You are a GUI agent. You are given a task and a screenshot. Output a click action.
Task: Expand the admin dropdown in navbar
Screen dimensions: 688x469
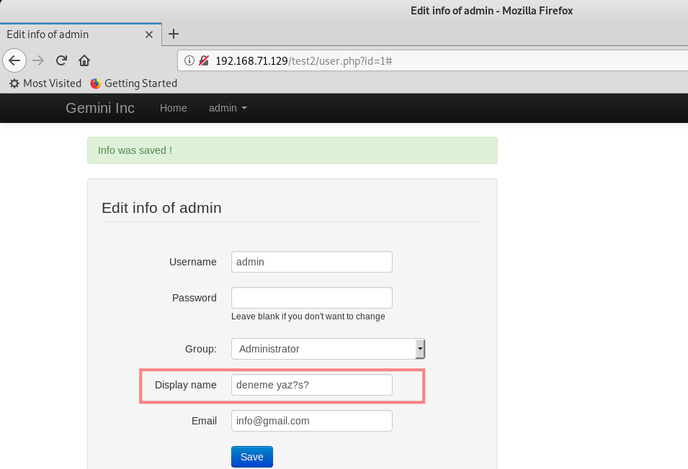click(x=228, y=108)
